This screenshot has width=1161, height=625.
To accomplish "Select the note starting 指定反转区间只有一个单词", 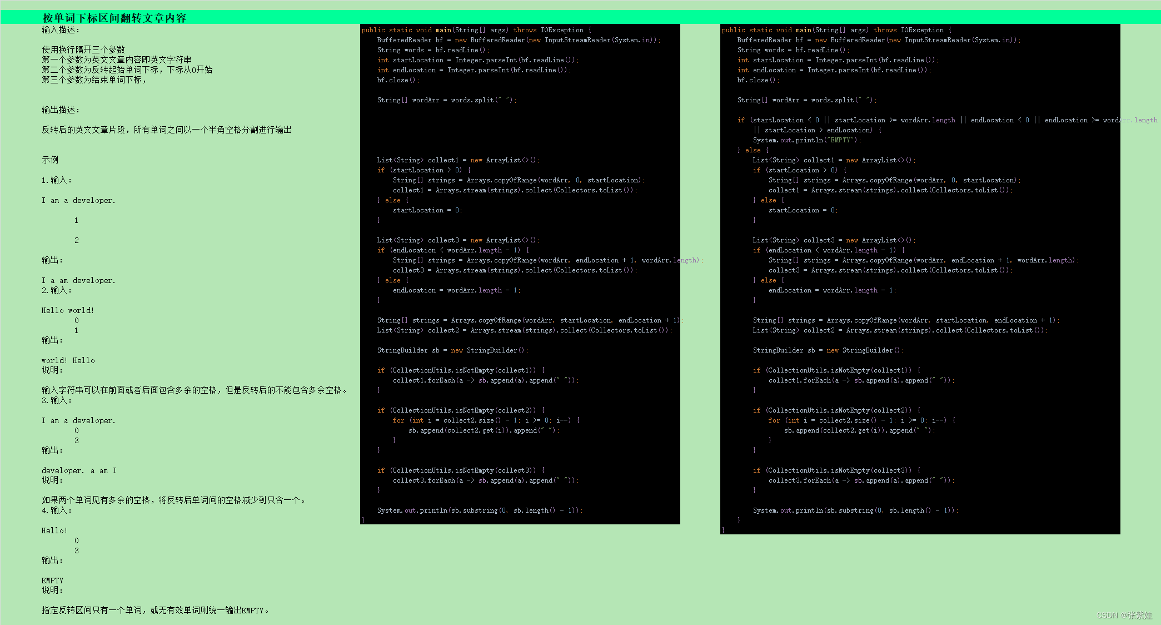I will 156,611.
